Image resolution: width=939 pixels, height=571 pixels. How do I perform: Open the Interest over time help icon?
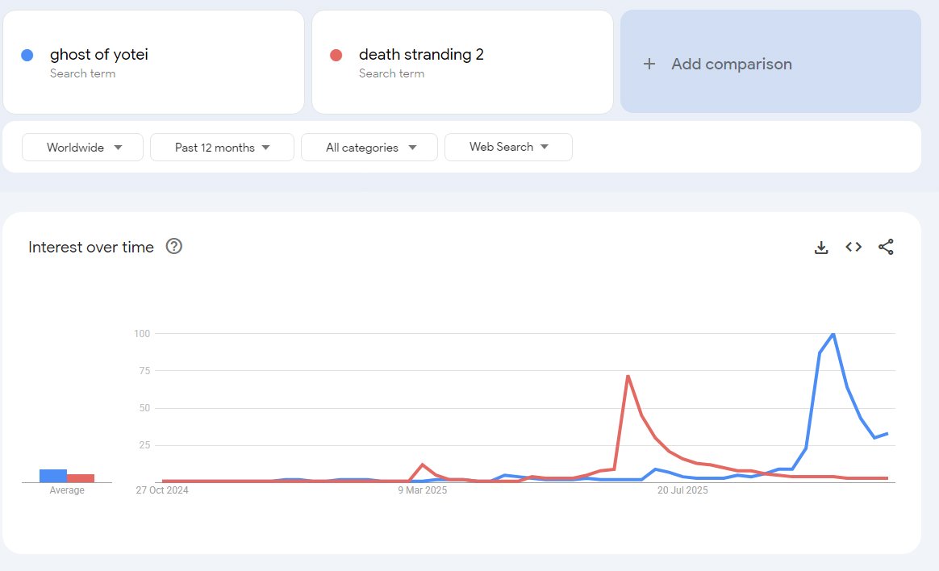[173, 246]
